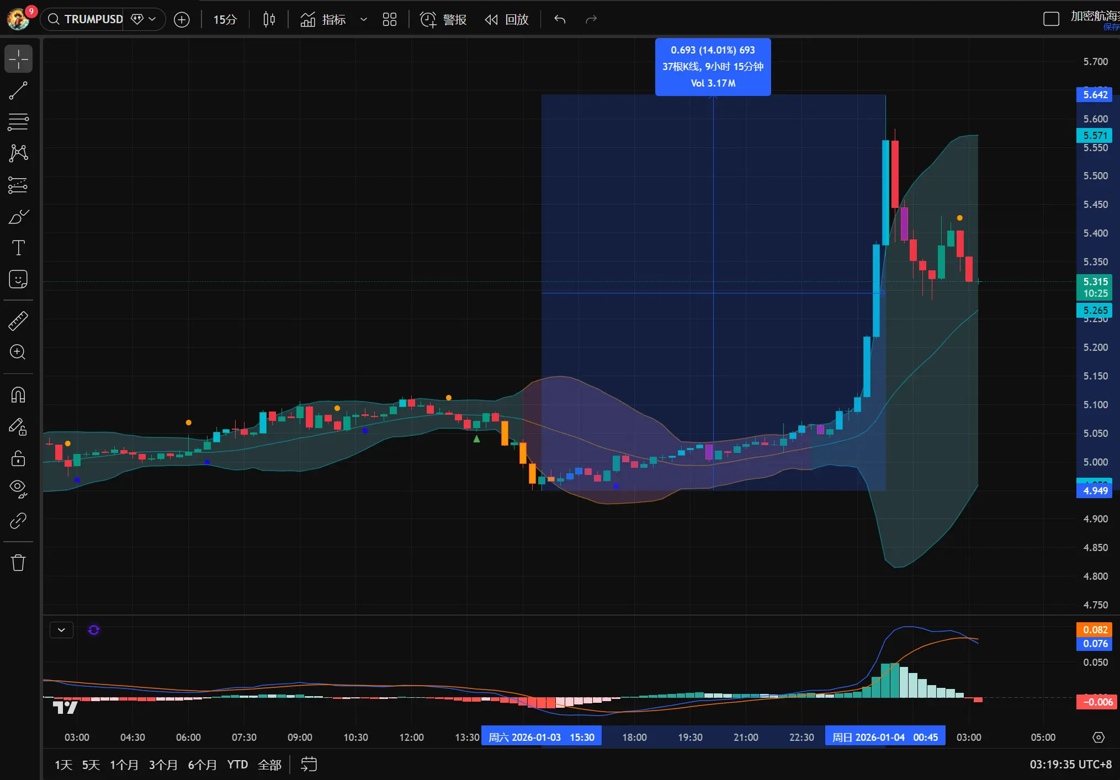Open the ruler measurement tool
Image resolution: width=1120 pixels, height=780 pixels.
[18, 320]
